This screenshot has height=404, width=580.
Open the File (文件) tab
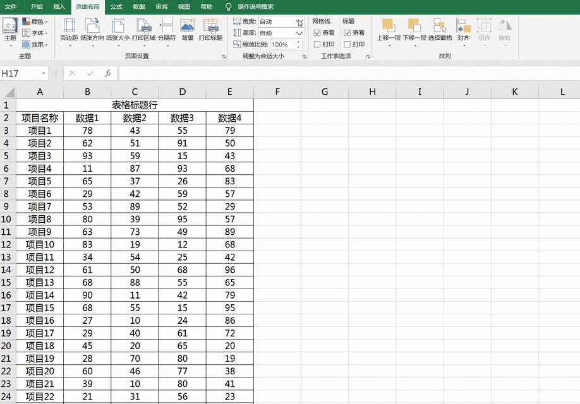(10, 7)
